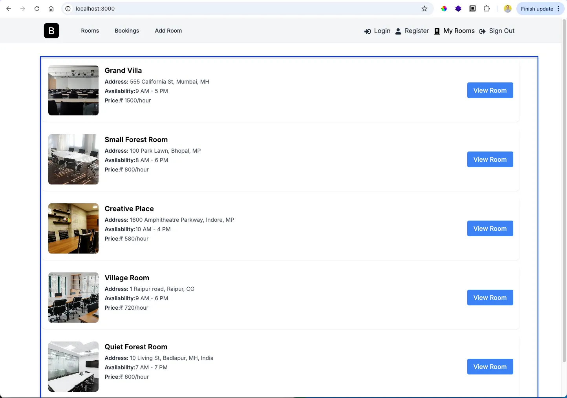Click the price '₹ 580/hour'
This screenshot has width=567, height=398.
134,239
